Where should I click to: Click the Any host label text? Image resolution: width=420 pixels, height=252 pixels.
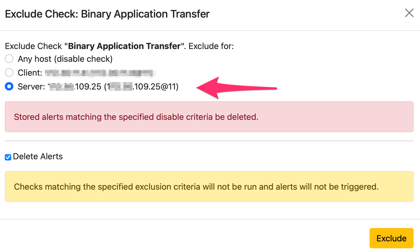click(x=65, y=59)
